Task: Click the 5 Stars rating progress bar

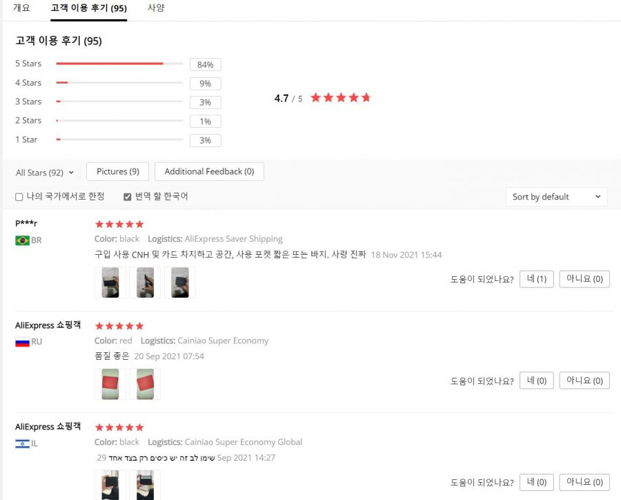Action: pos(119,64)
